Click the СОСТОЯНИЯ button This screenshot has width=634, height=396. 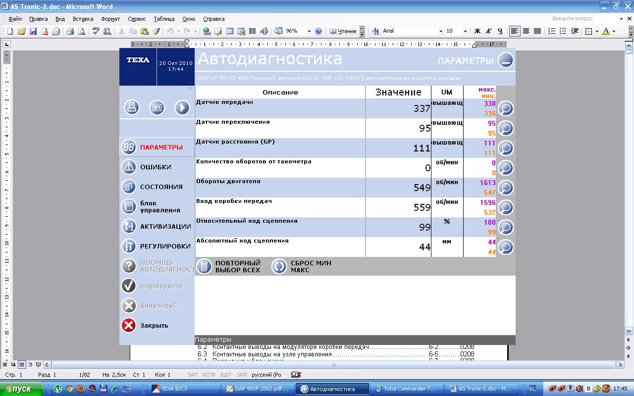[157, 187]
